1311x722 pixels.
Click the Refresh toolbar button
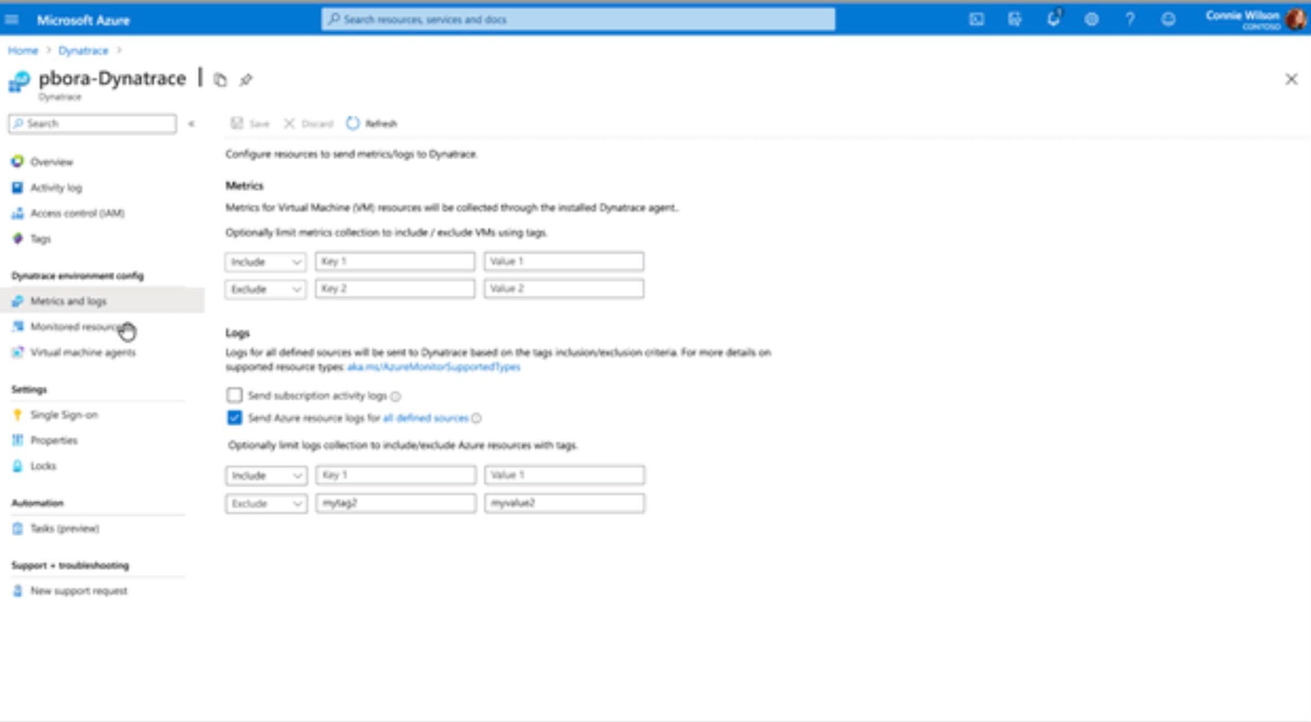[x=372, y=123]
